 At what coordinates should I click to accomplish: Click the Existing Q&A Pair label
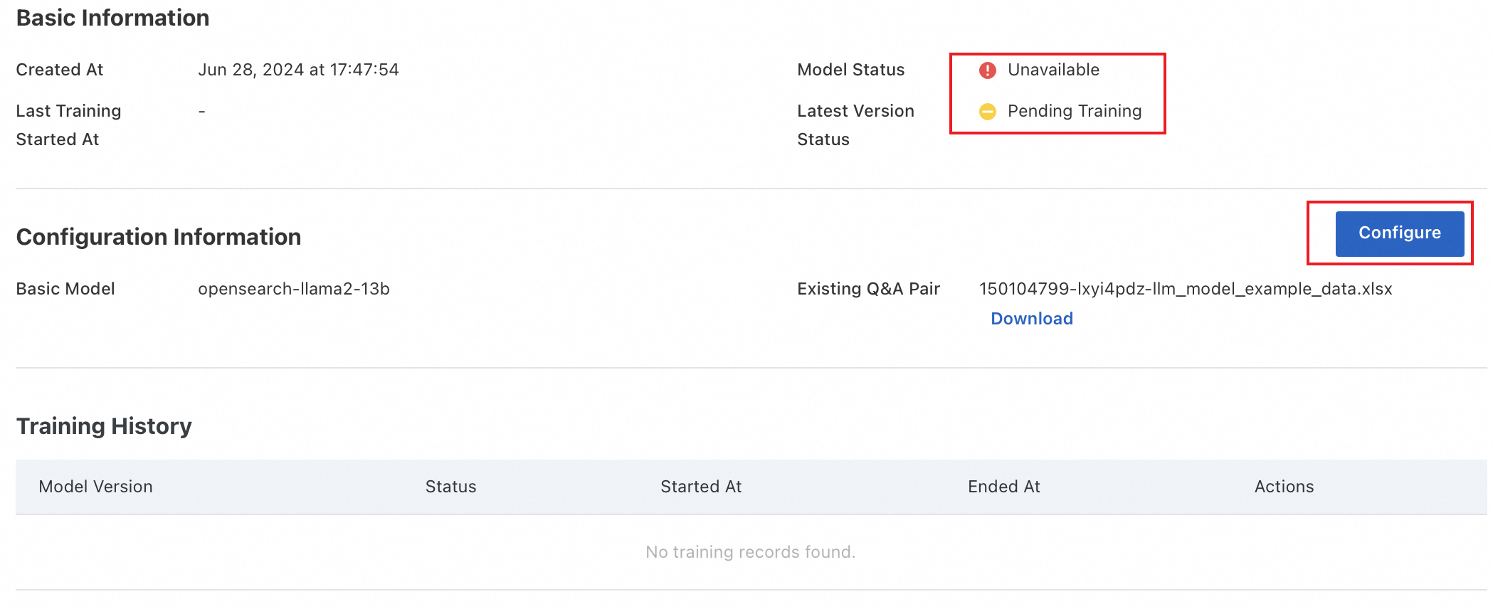[868, 289]
